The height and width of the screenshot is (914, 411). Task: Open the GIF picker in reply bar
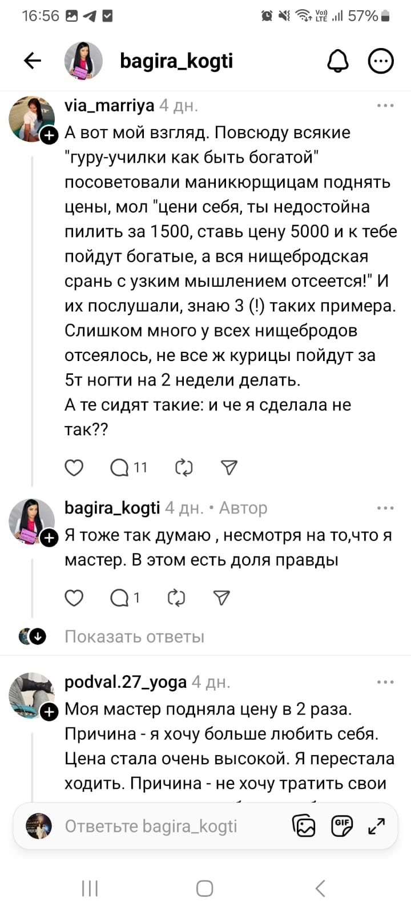click(341, 826)
